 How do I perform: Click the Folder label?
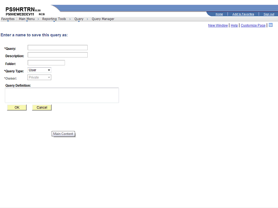coord(10,64)
